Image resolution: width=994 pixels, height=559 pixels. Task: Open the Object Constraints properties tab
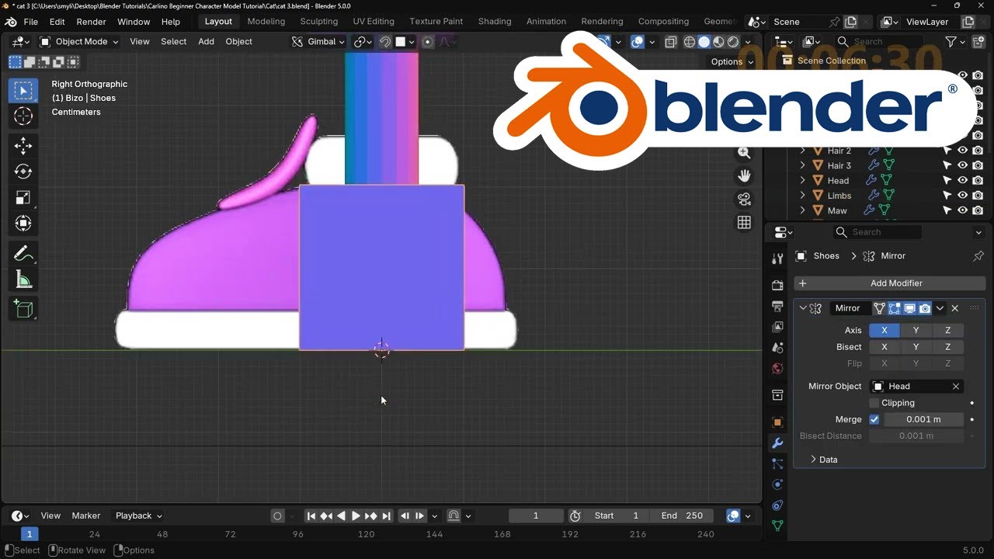point(777,505)
